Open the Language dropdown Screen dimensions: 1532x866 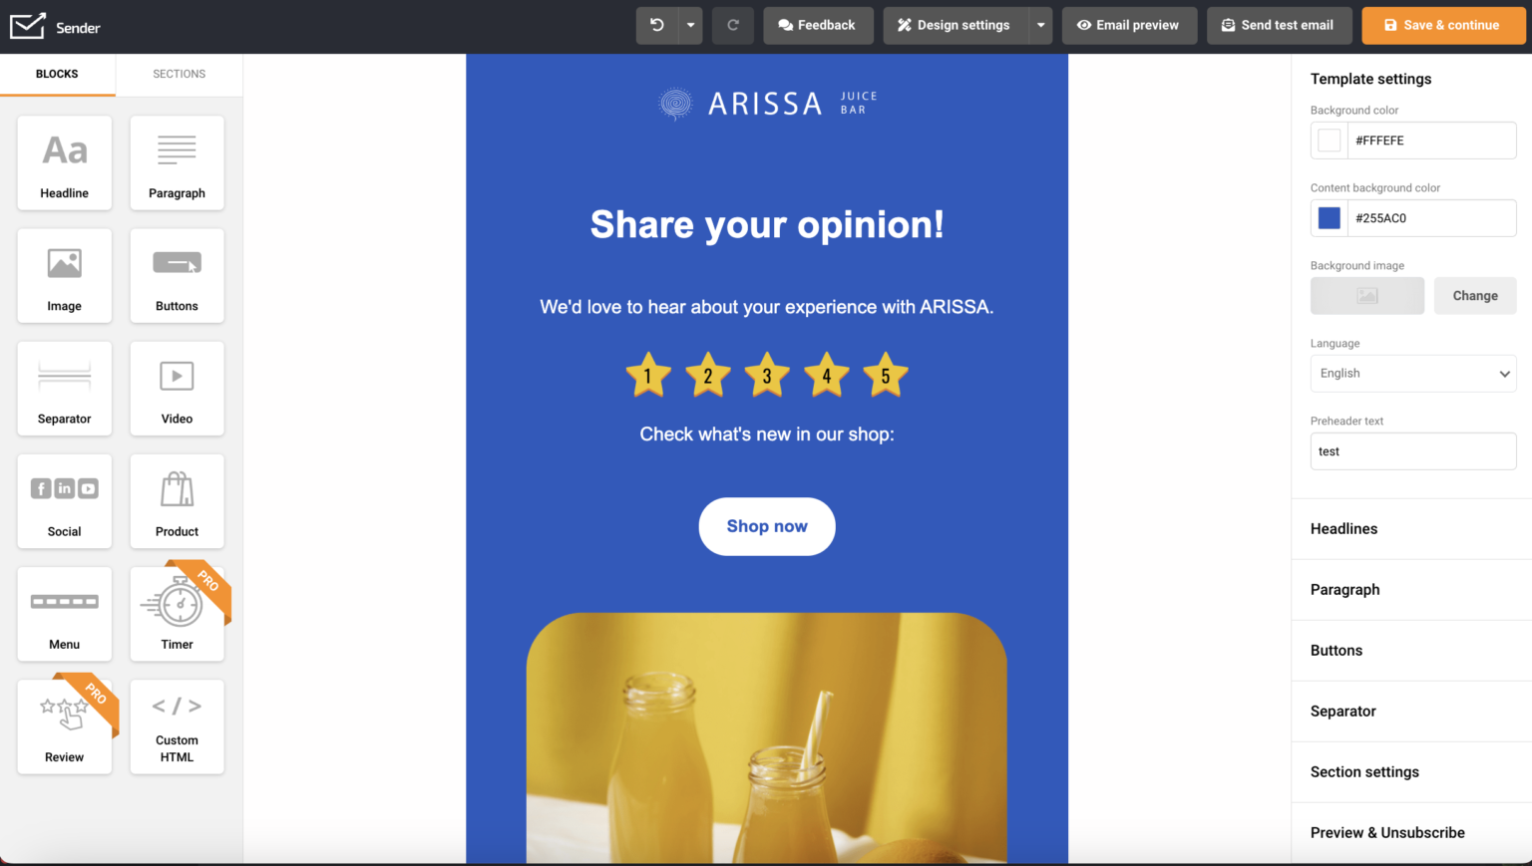pos(1412,373)
